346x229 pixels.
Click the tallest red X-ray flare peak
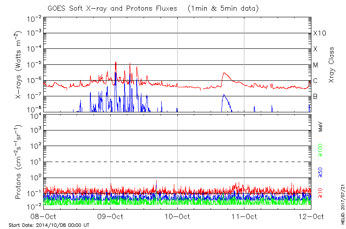115,63
